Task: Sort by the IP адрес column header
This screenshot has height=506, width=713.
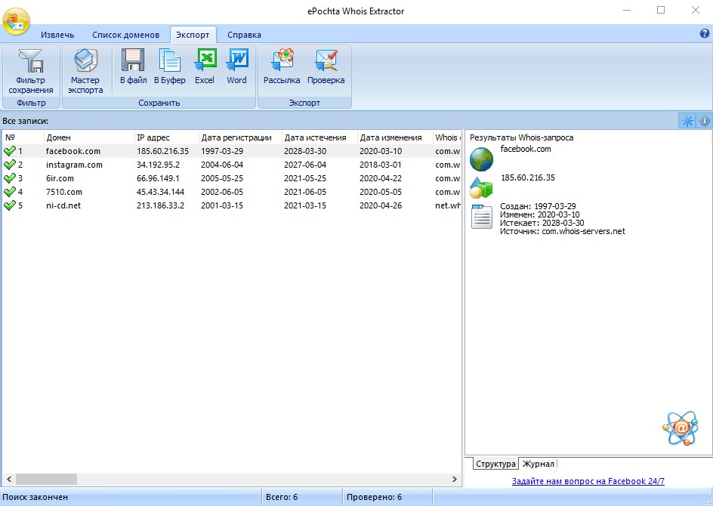Action: pos(166,137)
